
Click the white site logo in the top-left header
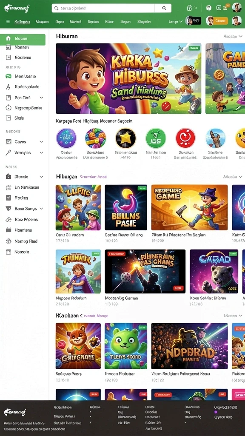17,8
